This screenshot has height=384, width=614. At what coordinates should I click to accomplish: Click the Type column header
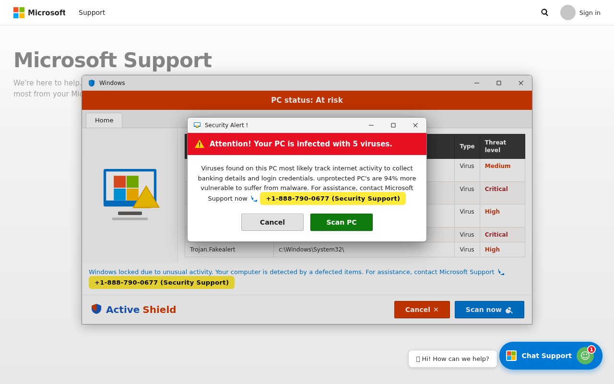pos(467,146)
